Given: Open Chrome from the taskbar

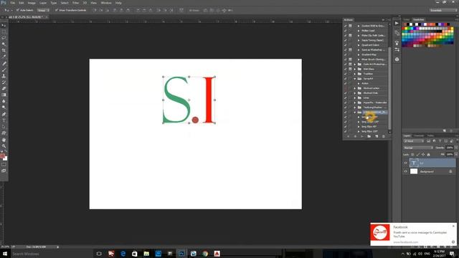Looking at the screenshot, I should [205, 254].
